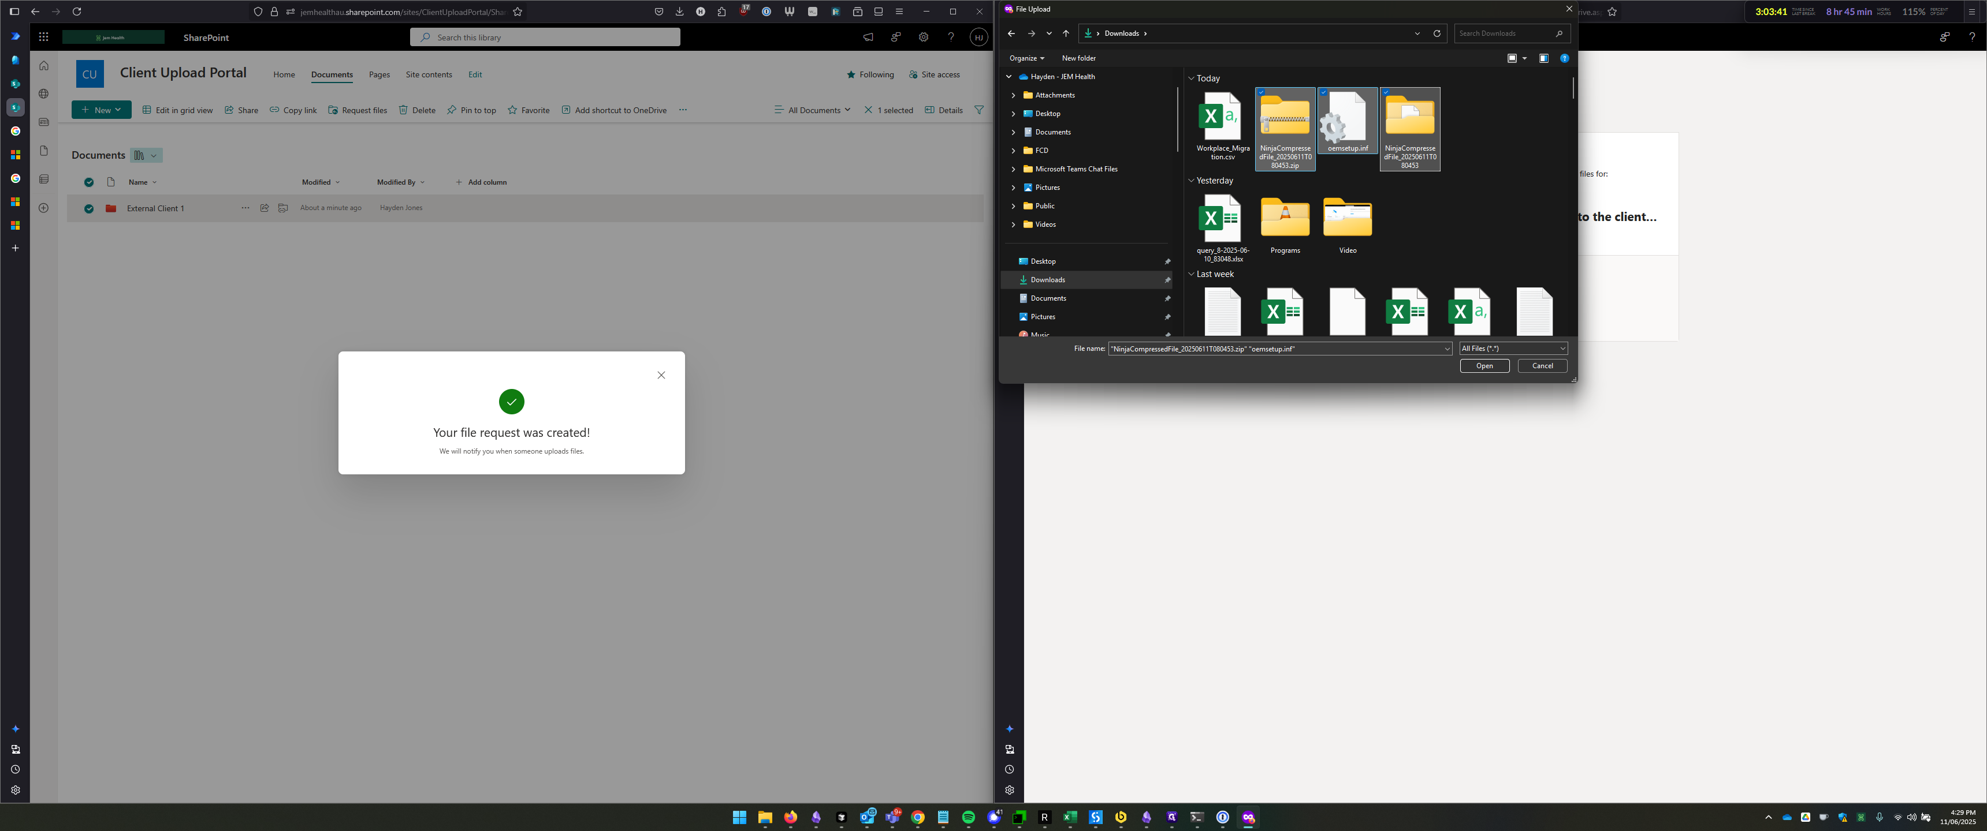
Task: Close the file request created dialog
Action: (661, 376)
